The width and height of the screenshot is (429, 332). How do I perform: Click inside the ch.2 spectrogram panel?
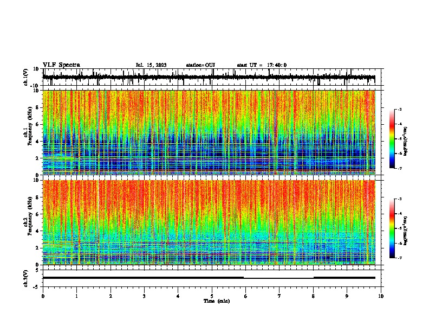tap(209, 222)
